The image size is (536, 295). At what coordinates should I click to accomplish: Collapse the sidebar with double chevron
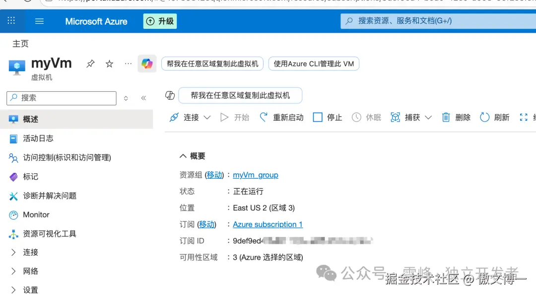click(143, 98)
